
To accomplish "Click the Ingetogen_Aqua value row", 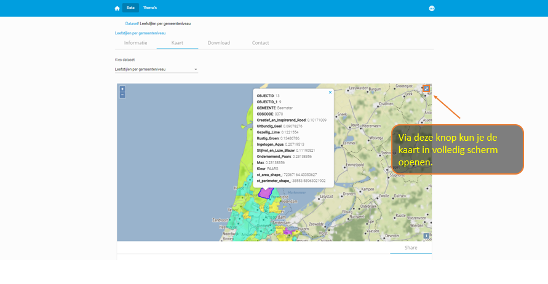I will pos(280,144).
